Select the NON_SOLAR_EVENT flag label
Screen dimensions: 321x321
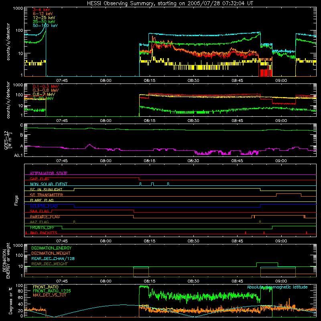[49, 184]
